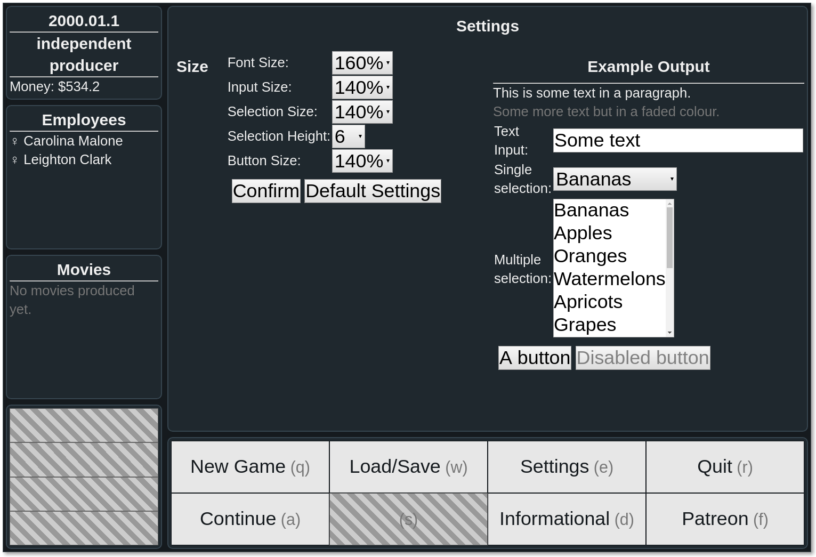The width and height of the screenshot is (816, 557).
Task: Choose Apricots from the fruit list
Action: tap(588, 302)
